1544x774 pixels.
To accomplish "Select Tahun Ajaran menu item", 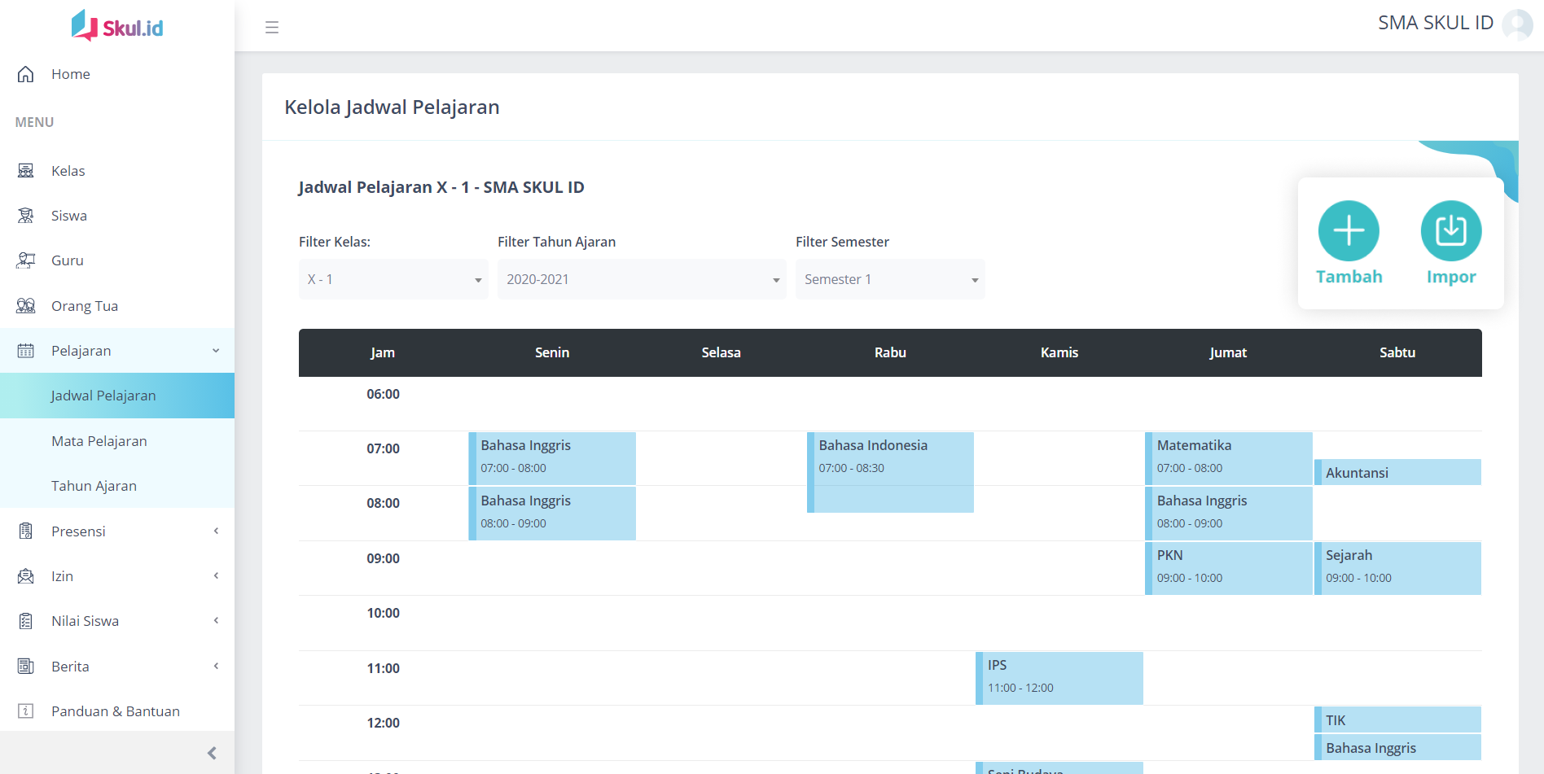I will (x=94, y=486).
